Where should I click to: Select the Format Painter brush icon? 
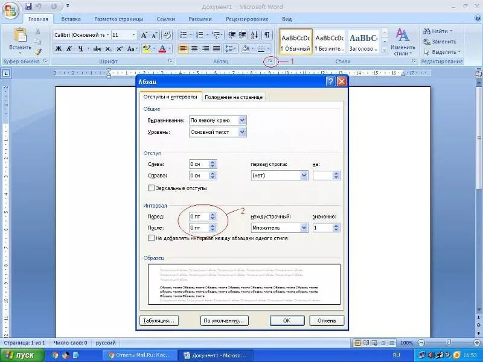tap(38, 52)
